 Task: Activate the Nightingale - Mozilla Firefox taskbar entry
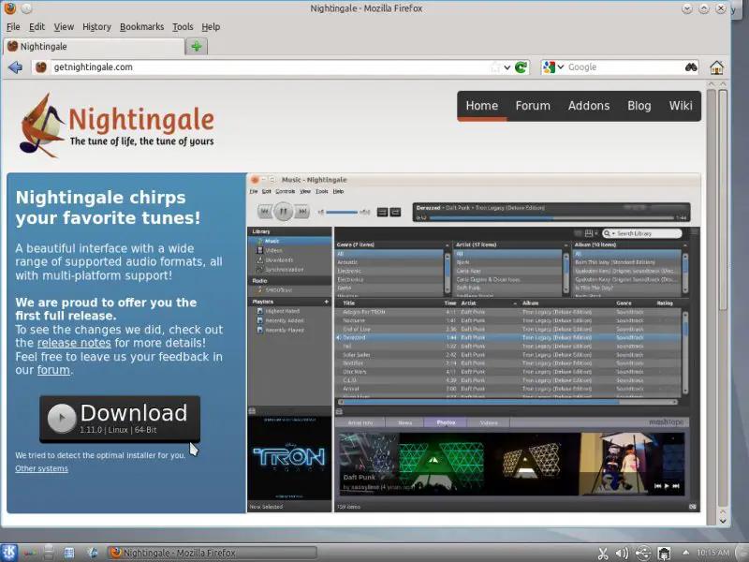click(213, 553)
